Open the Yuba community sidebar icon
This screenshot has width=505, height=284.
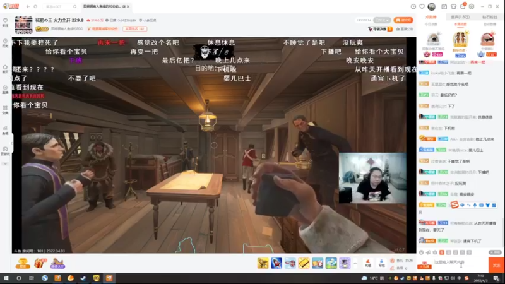coord(5,131)
